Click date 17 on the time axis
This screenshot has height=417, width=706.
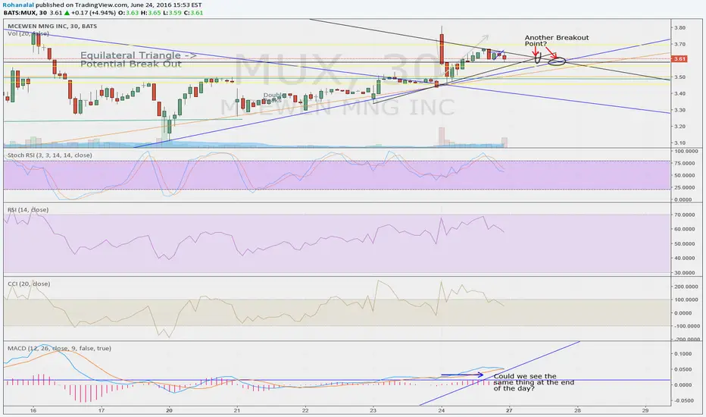[102, 410]
